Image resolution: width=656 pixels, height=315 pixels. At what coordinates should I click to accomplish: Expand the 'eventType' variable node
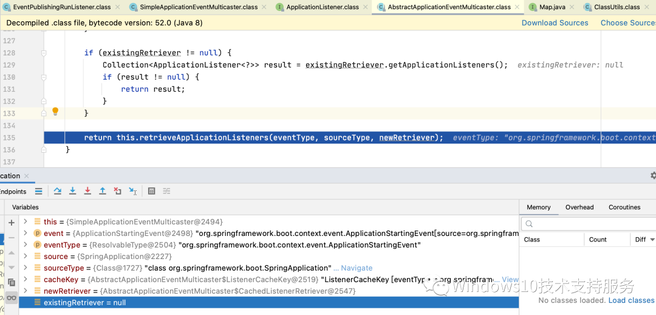pos(26,244)
